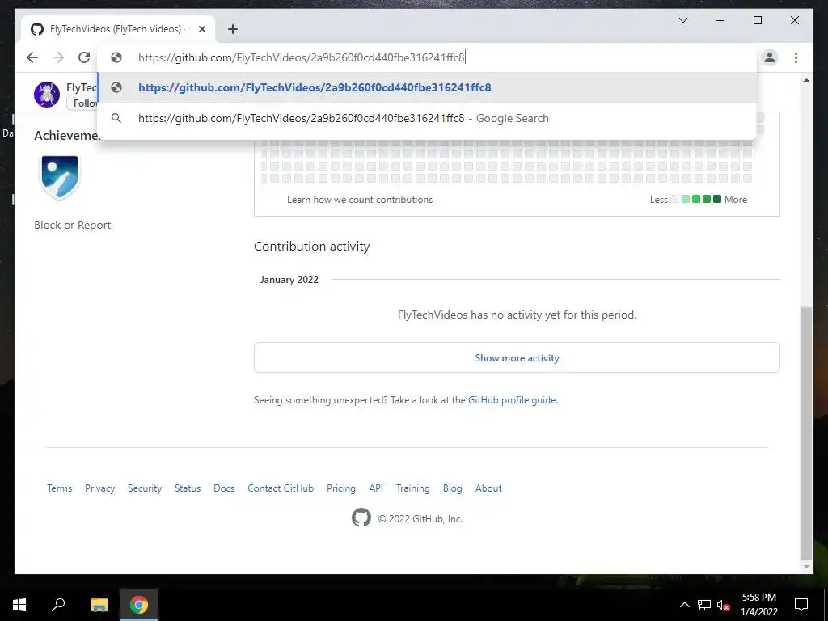Click the browser back arrow
Screen dimensions: 828x621
(32, 57)
